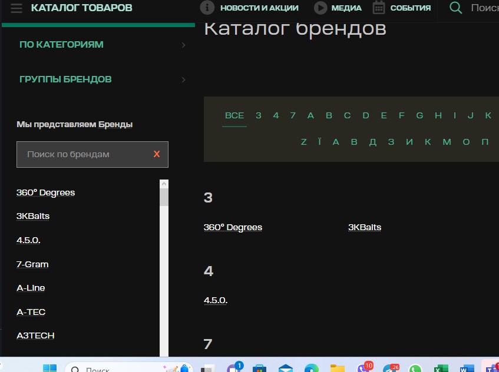499x372 pixels.
Task: Filter brands by letter М
Action: pos(447,142)
